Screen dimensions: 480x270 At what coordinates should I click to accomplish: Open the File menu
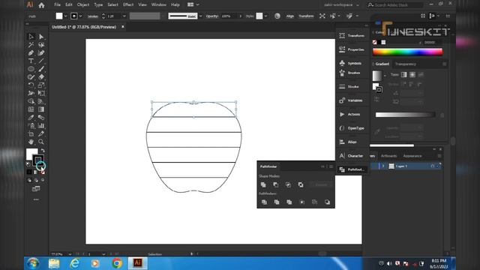57,4
